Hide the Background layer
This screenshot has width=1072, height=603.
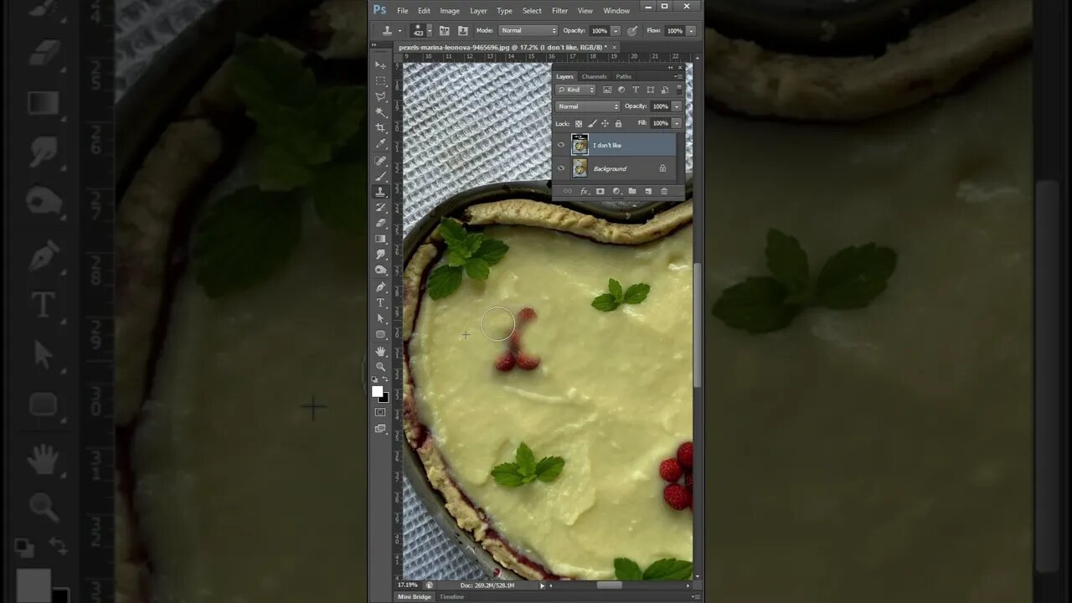[x=560, y=167]
